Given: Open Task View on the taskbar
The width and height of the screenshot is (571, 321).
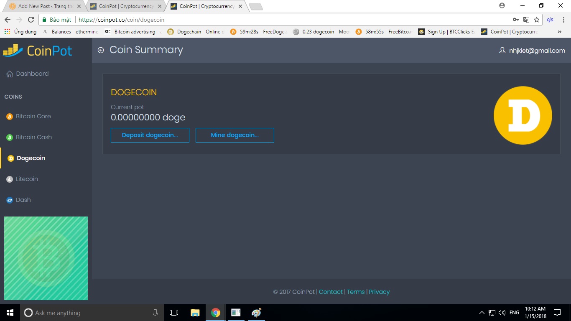Looking at the screenshot, I should click(174, 313).
